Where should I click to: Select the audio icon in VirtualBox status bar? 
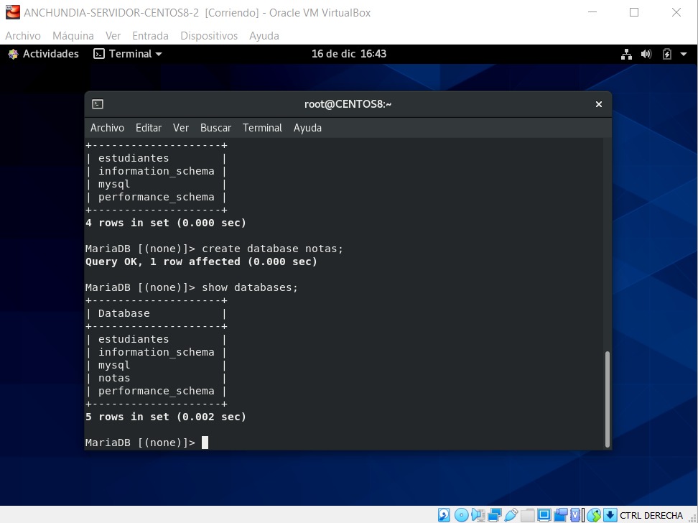(476, 514)
